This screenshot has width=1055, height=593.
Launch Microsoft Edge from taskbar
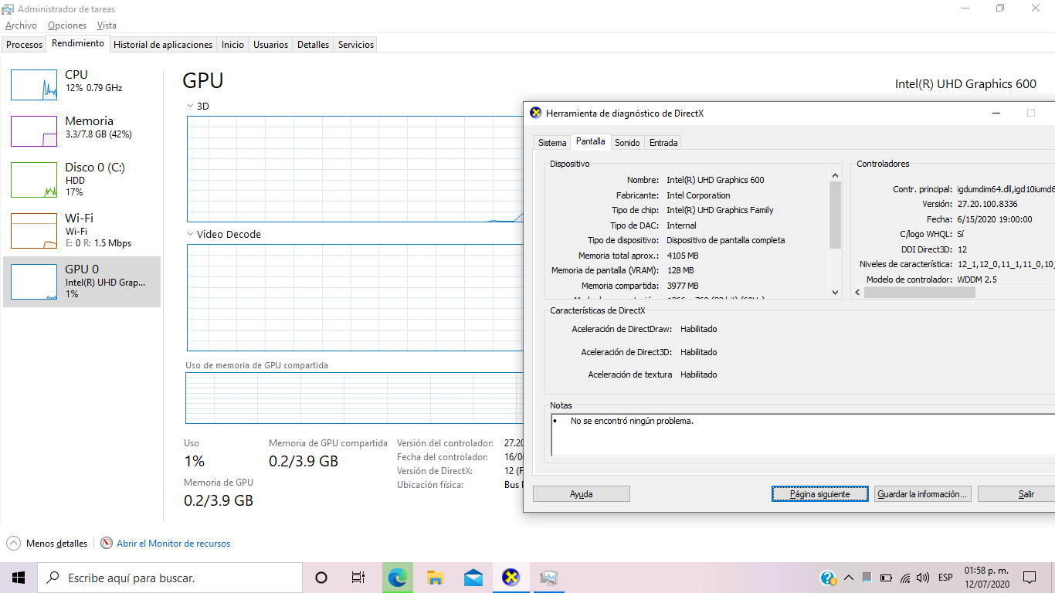tap(397, 578)
